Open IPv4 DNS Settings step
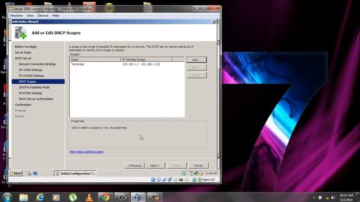The height and width of the screenshot is (202, 360). coord(30,70)
